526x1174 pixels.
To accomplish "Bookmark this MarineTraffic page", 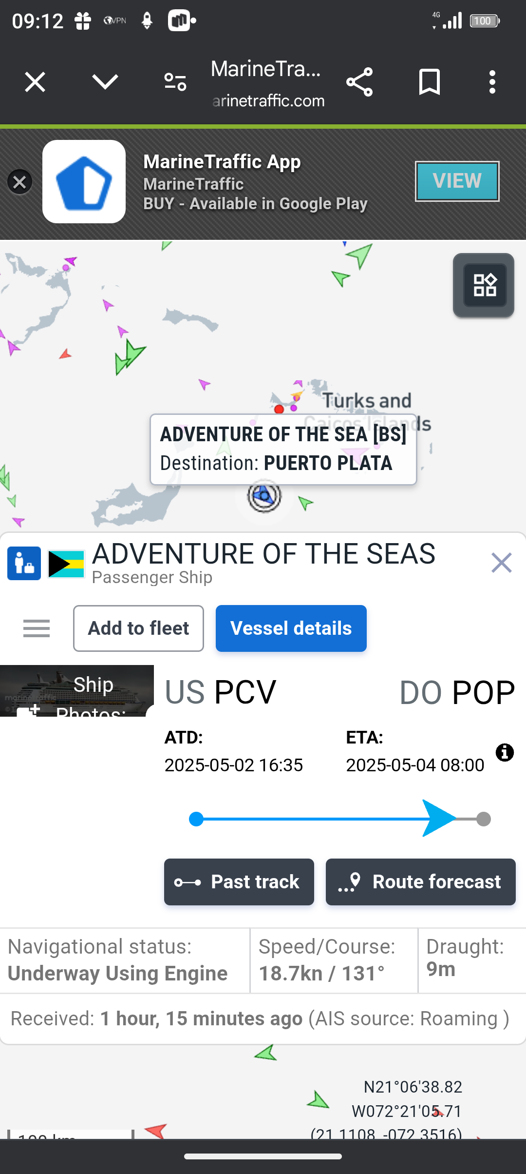I will tap(429, 82).
